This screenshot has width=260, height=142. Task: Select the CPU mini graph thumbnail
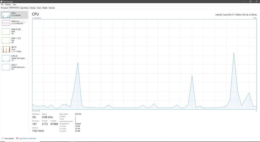6,15
